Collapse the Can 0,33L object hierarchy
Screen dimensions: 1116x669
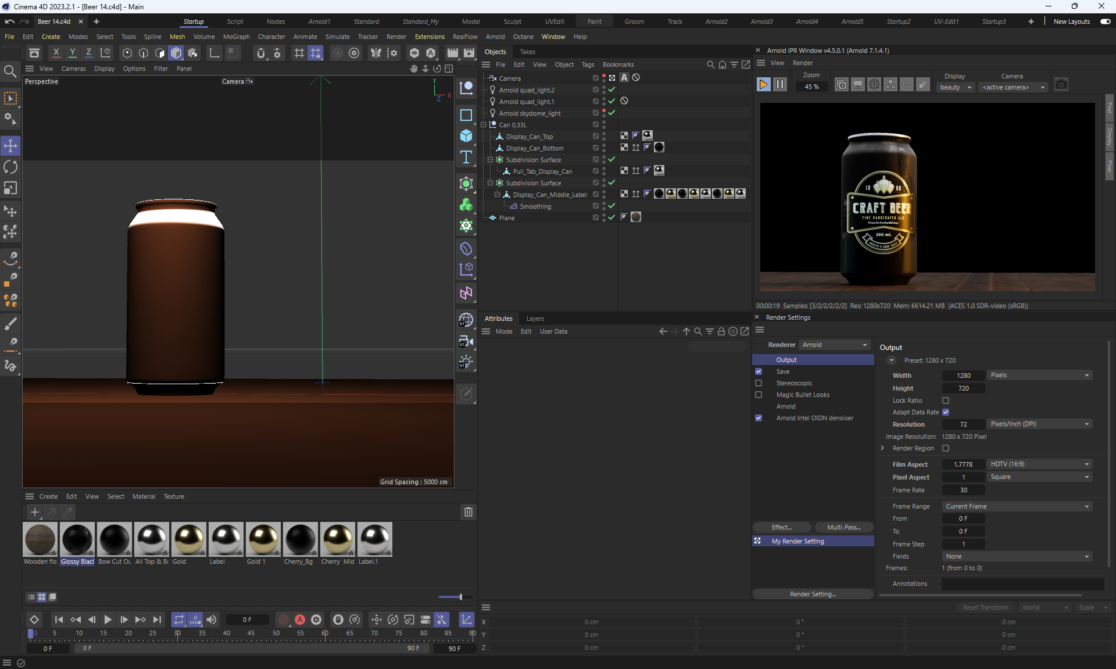pos(484,125)
